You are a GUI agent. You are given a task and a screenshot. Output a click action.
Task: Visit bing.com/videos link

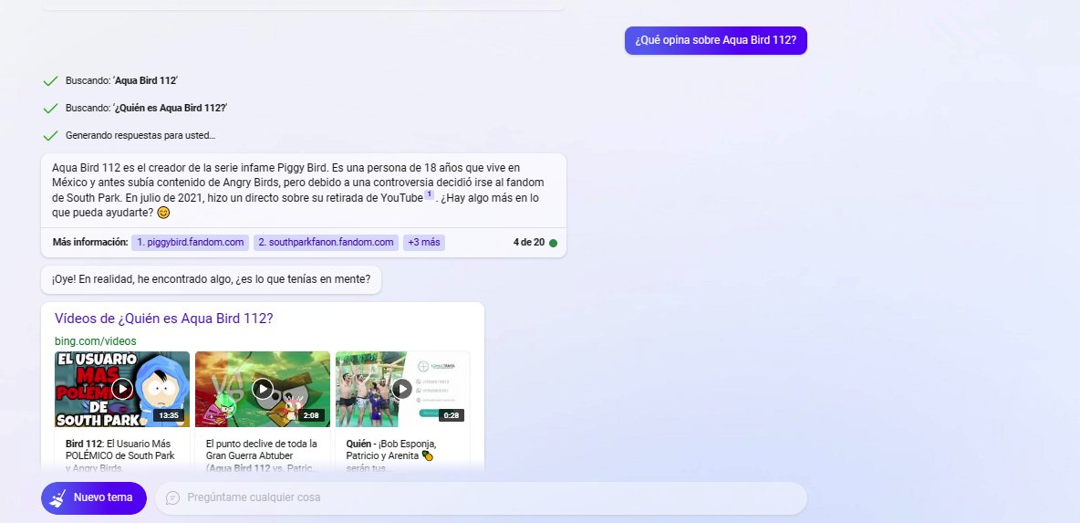[96, 341]
